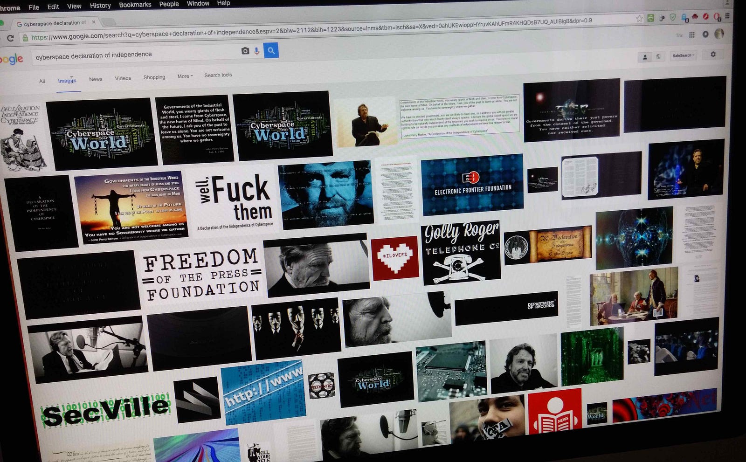
Task: Click the blue magnifier search button
Action: click(x=271, y=50)
